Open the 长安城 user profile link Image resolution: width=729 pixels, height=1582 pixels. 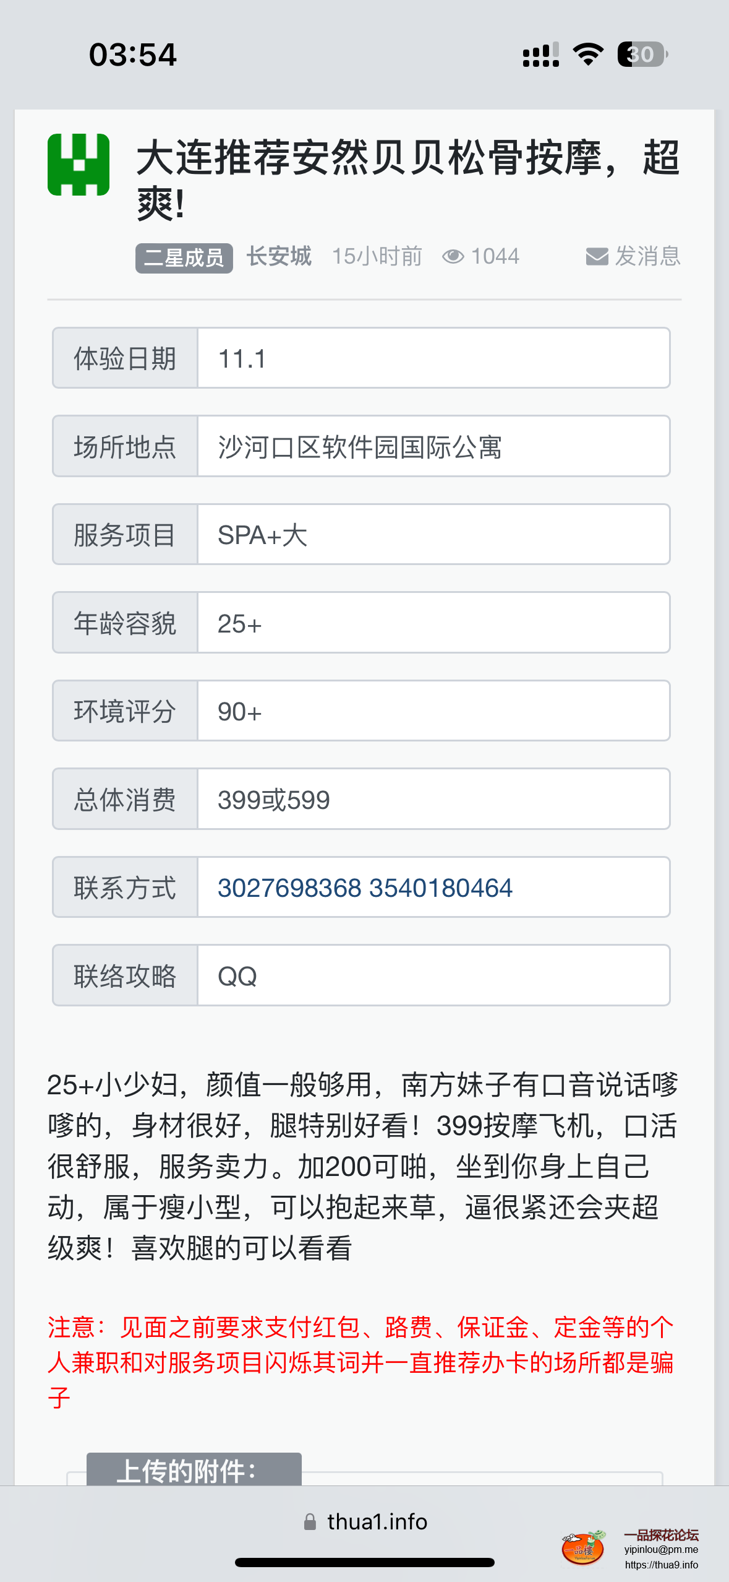coord(279,256)
